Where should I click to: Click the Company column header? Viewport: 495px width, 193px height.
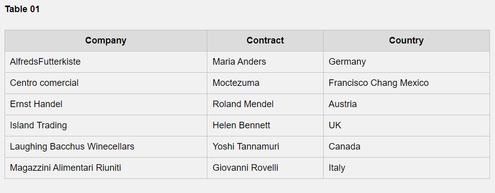coord(106,41)
